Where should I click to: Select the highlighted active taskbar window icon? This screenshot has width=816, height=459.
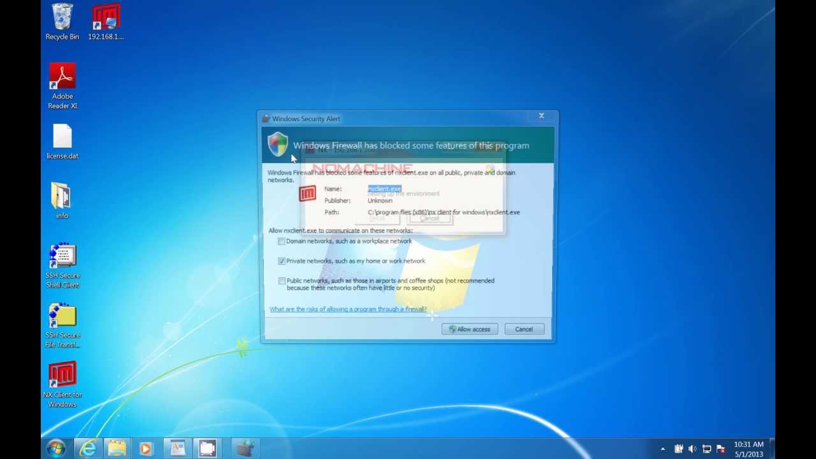[207, 448]
